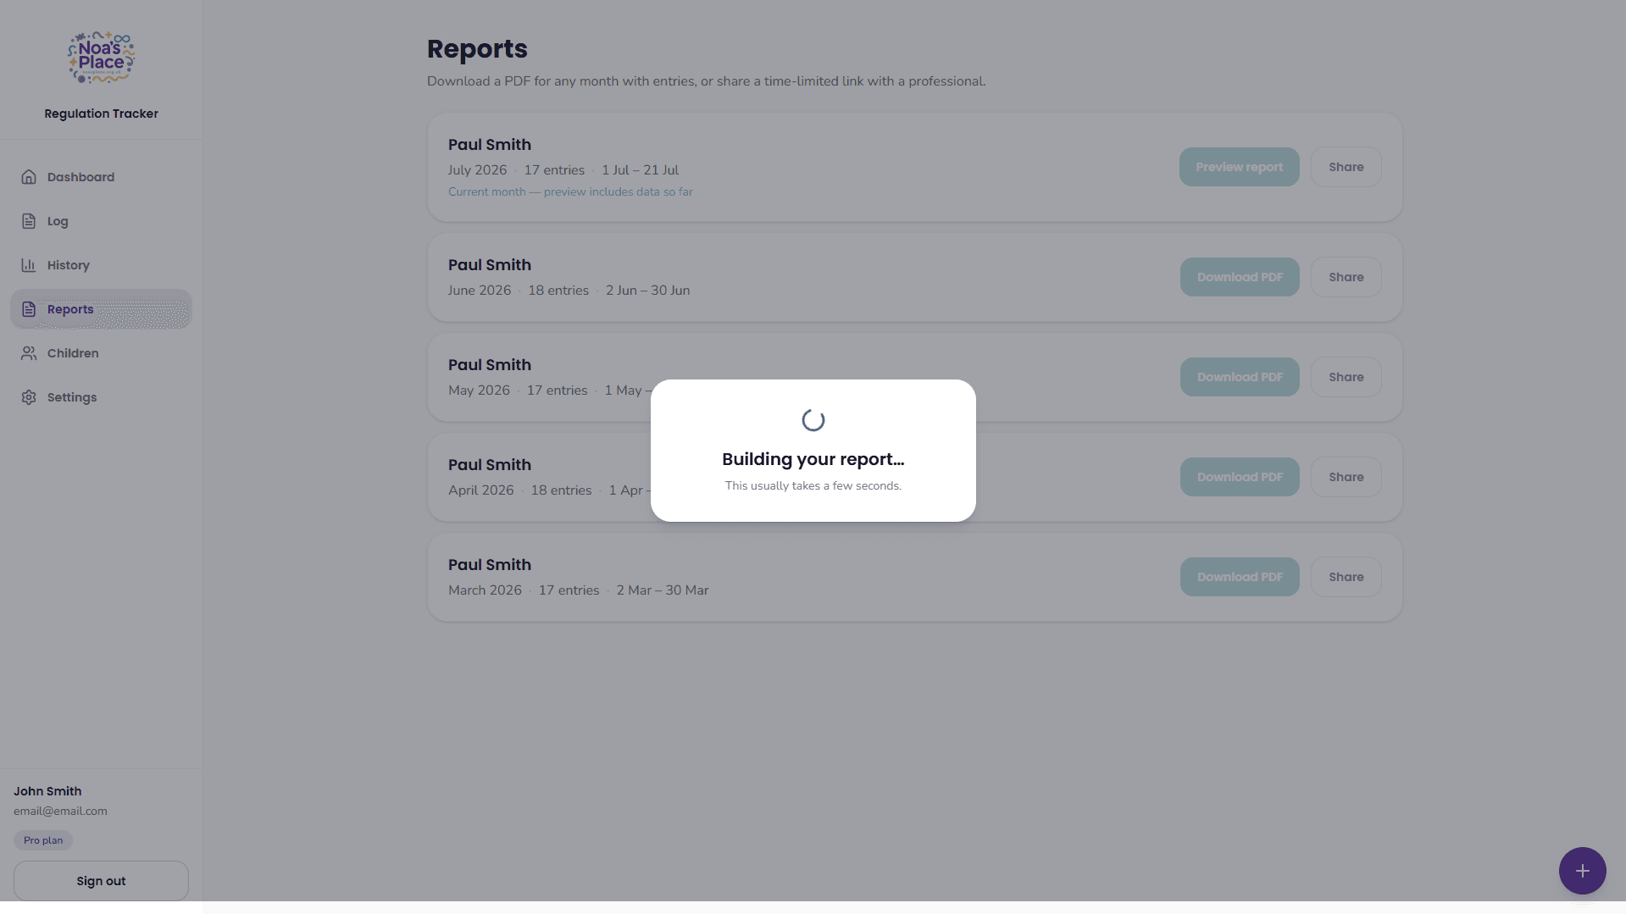Click the 'March 2026' text

tap(485, 590)
